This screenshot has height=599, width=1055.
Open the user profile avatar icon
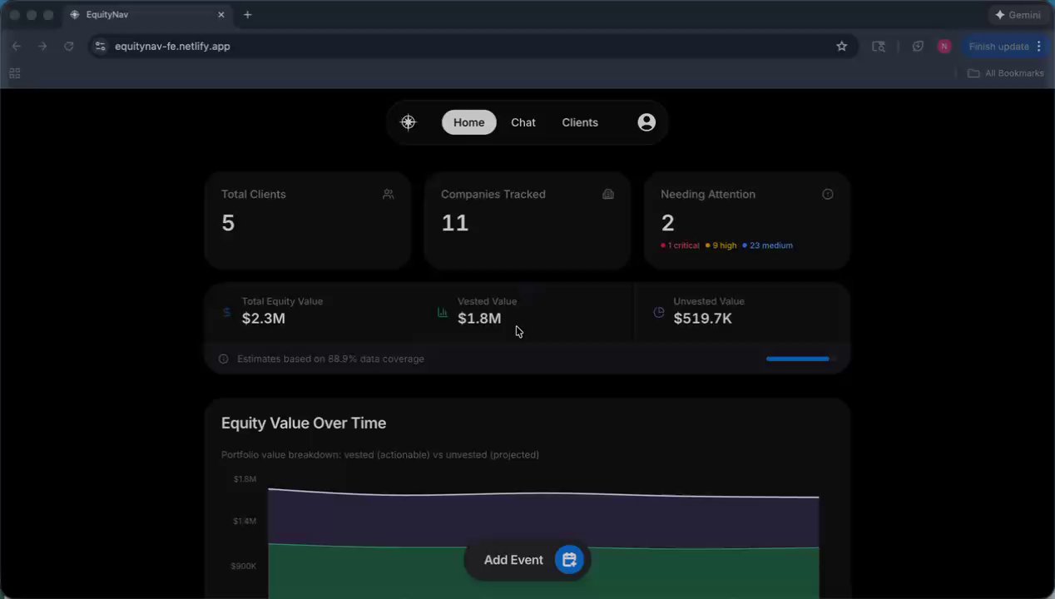[x=646, y=122]
